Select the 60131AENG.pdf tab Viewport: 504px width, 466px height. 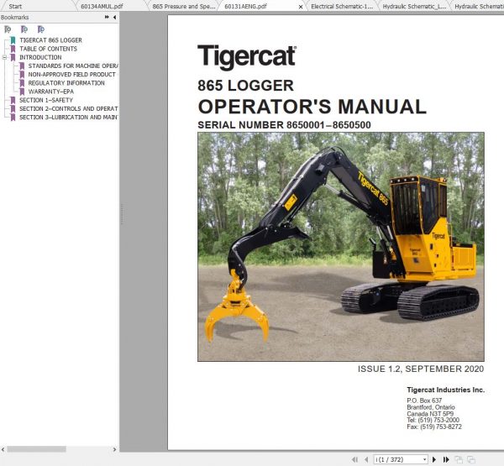coord(245,6)
